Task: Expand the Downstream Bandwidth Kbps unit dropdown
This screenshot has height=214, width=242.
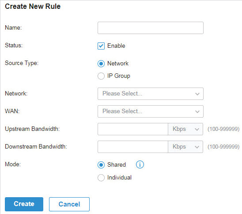Action: pos(185,147)
